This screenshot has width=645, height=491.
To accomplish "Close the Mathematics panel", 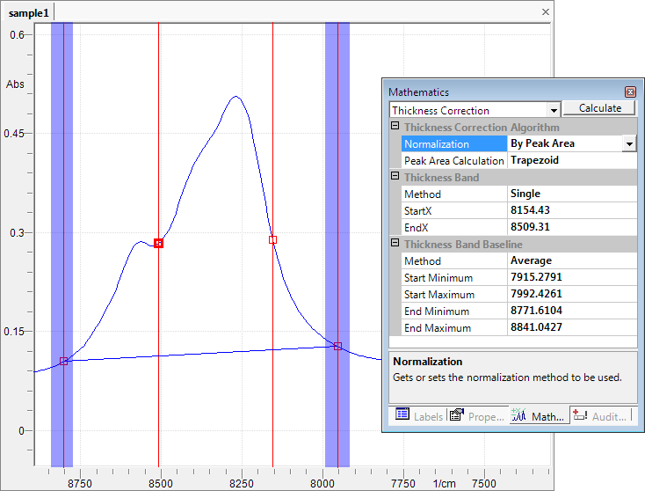I will [630, 92].
